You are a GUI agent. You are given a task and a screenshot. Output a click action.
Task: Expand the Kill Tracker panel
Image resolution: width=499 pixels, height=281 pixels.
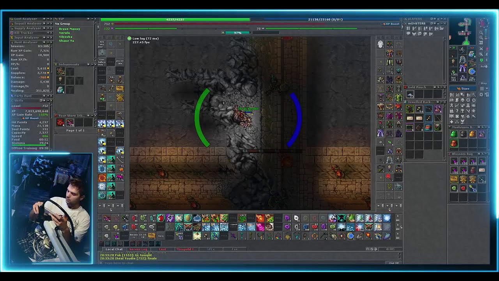pos(48,33)
